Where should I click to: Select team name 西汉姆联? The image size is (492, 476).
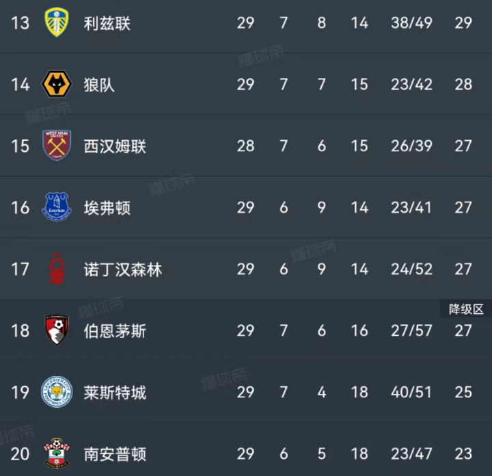[115, 146]
